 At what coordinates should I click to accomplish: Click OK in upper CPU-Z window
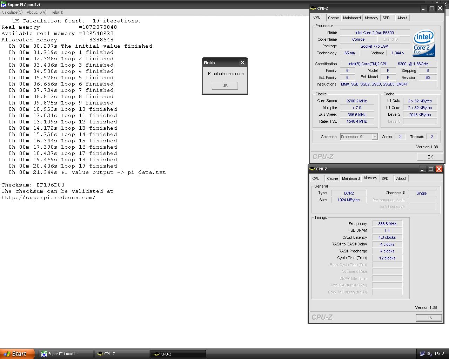point(430,157)
